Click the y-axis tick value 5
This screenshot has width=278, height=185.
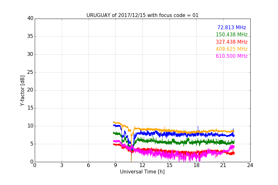click(x=32, y=144)
